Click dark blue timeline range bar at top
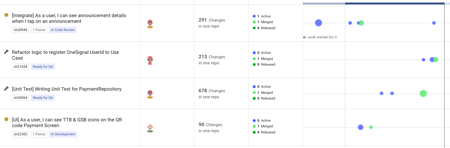The image size is (450, 148). (394, 3)
